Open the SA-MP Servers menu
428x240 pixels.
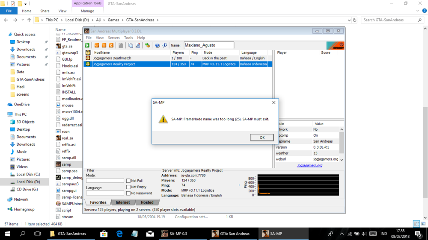click(x=113, y=38)
